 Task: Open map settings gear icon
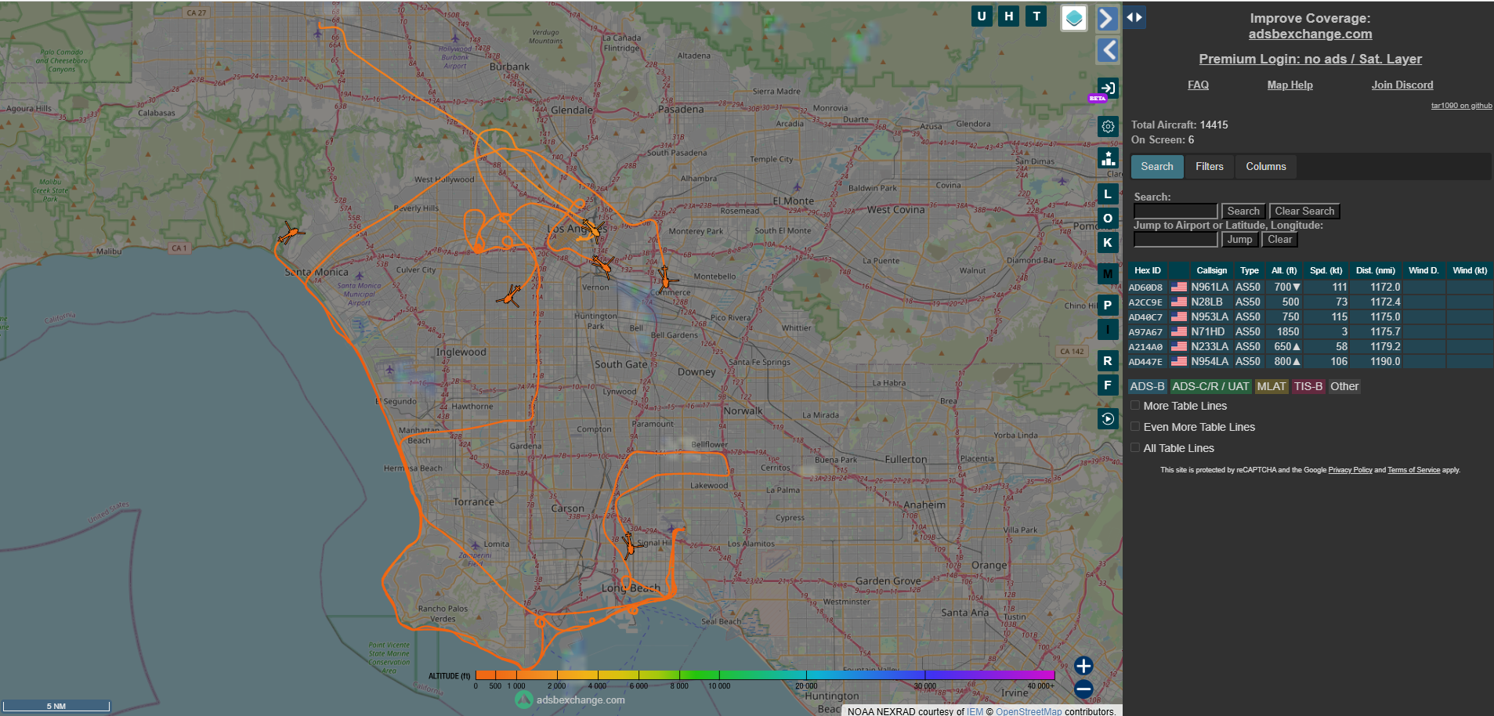click(x=1108, y=126)
